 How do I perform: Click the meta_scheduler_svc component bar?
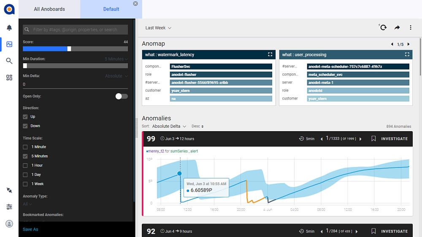tap(358, 75)
